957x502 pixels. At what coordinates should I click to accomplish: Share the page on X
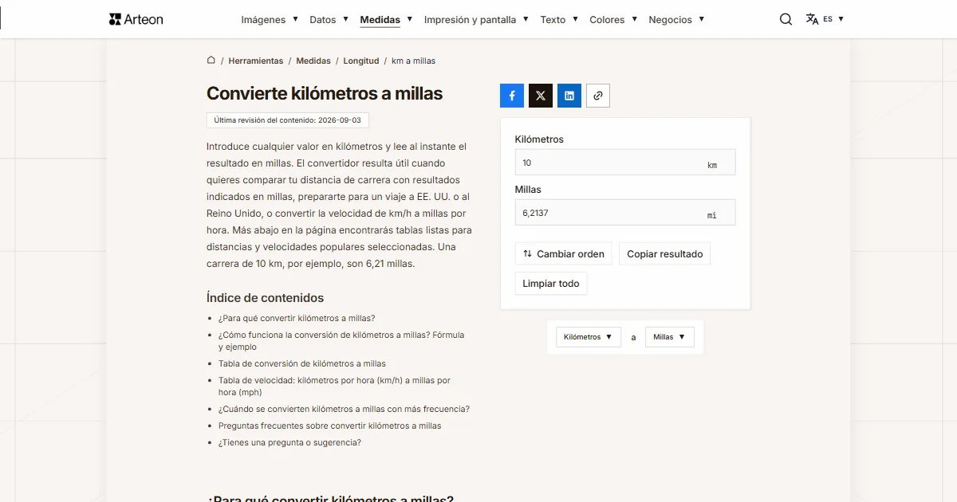[x=541, y=96]
